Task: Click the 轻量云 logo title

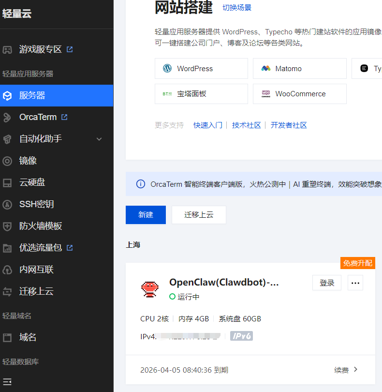Action: (17, 14)
